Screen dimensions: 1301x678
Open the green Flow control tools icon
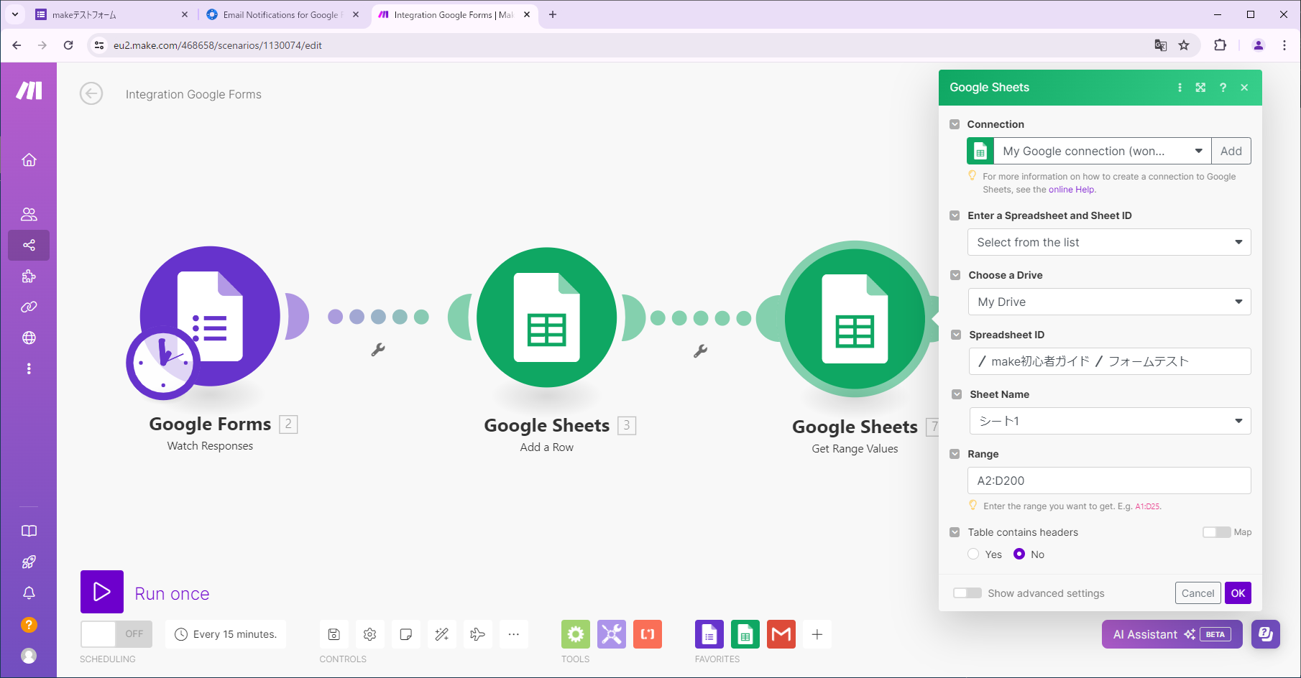(576, 634)
